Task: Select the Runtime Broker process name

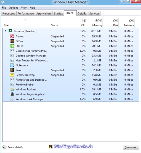Action: (x=25, y=84)
